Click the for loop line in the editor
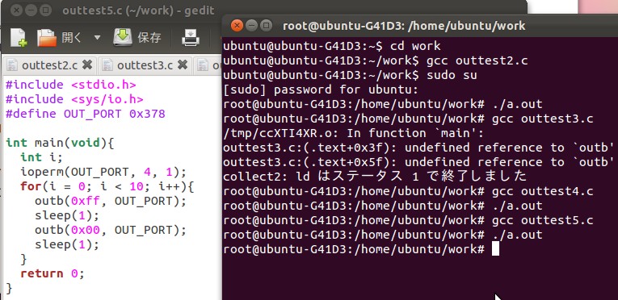This screenshot has height=300, width=618. point(107,185)
